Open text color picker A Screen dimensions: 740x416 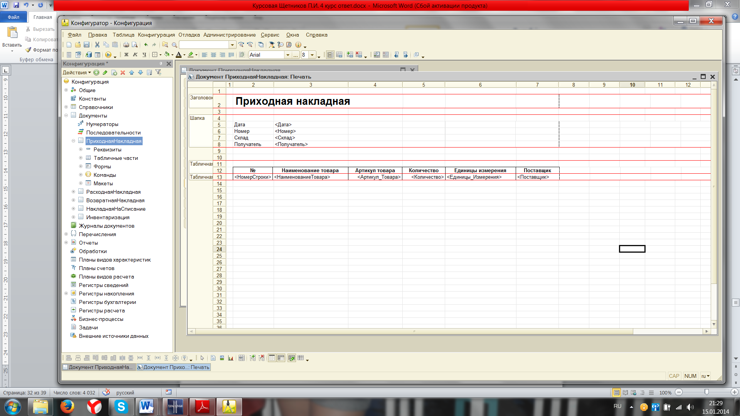click(178, 55)
